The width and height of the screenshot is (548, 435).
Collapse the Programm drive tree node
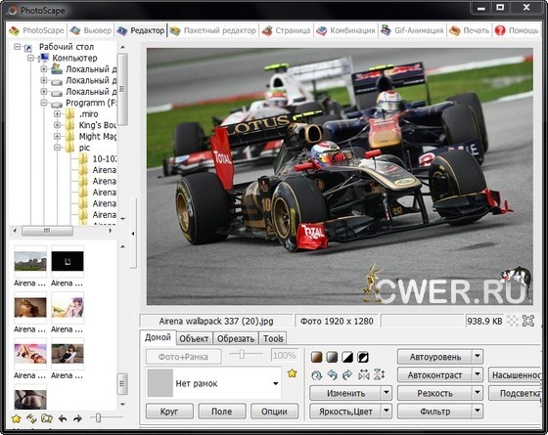point(44,103)
